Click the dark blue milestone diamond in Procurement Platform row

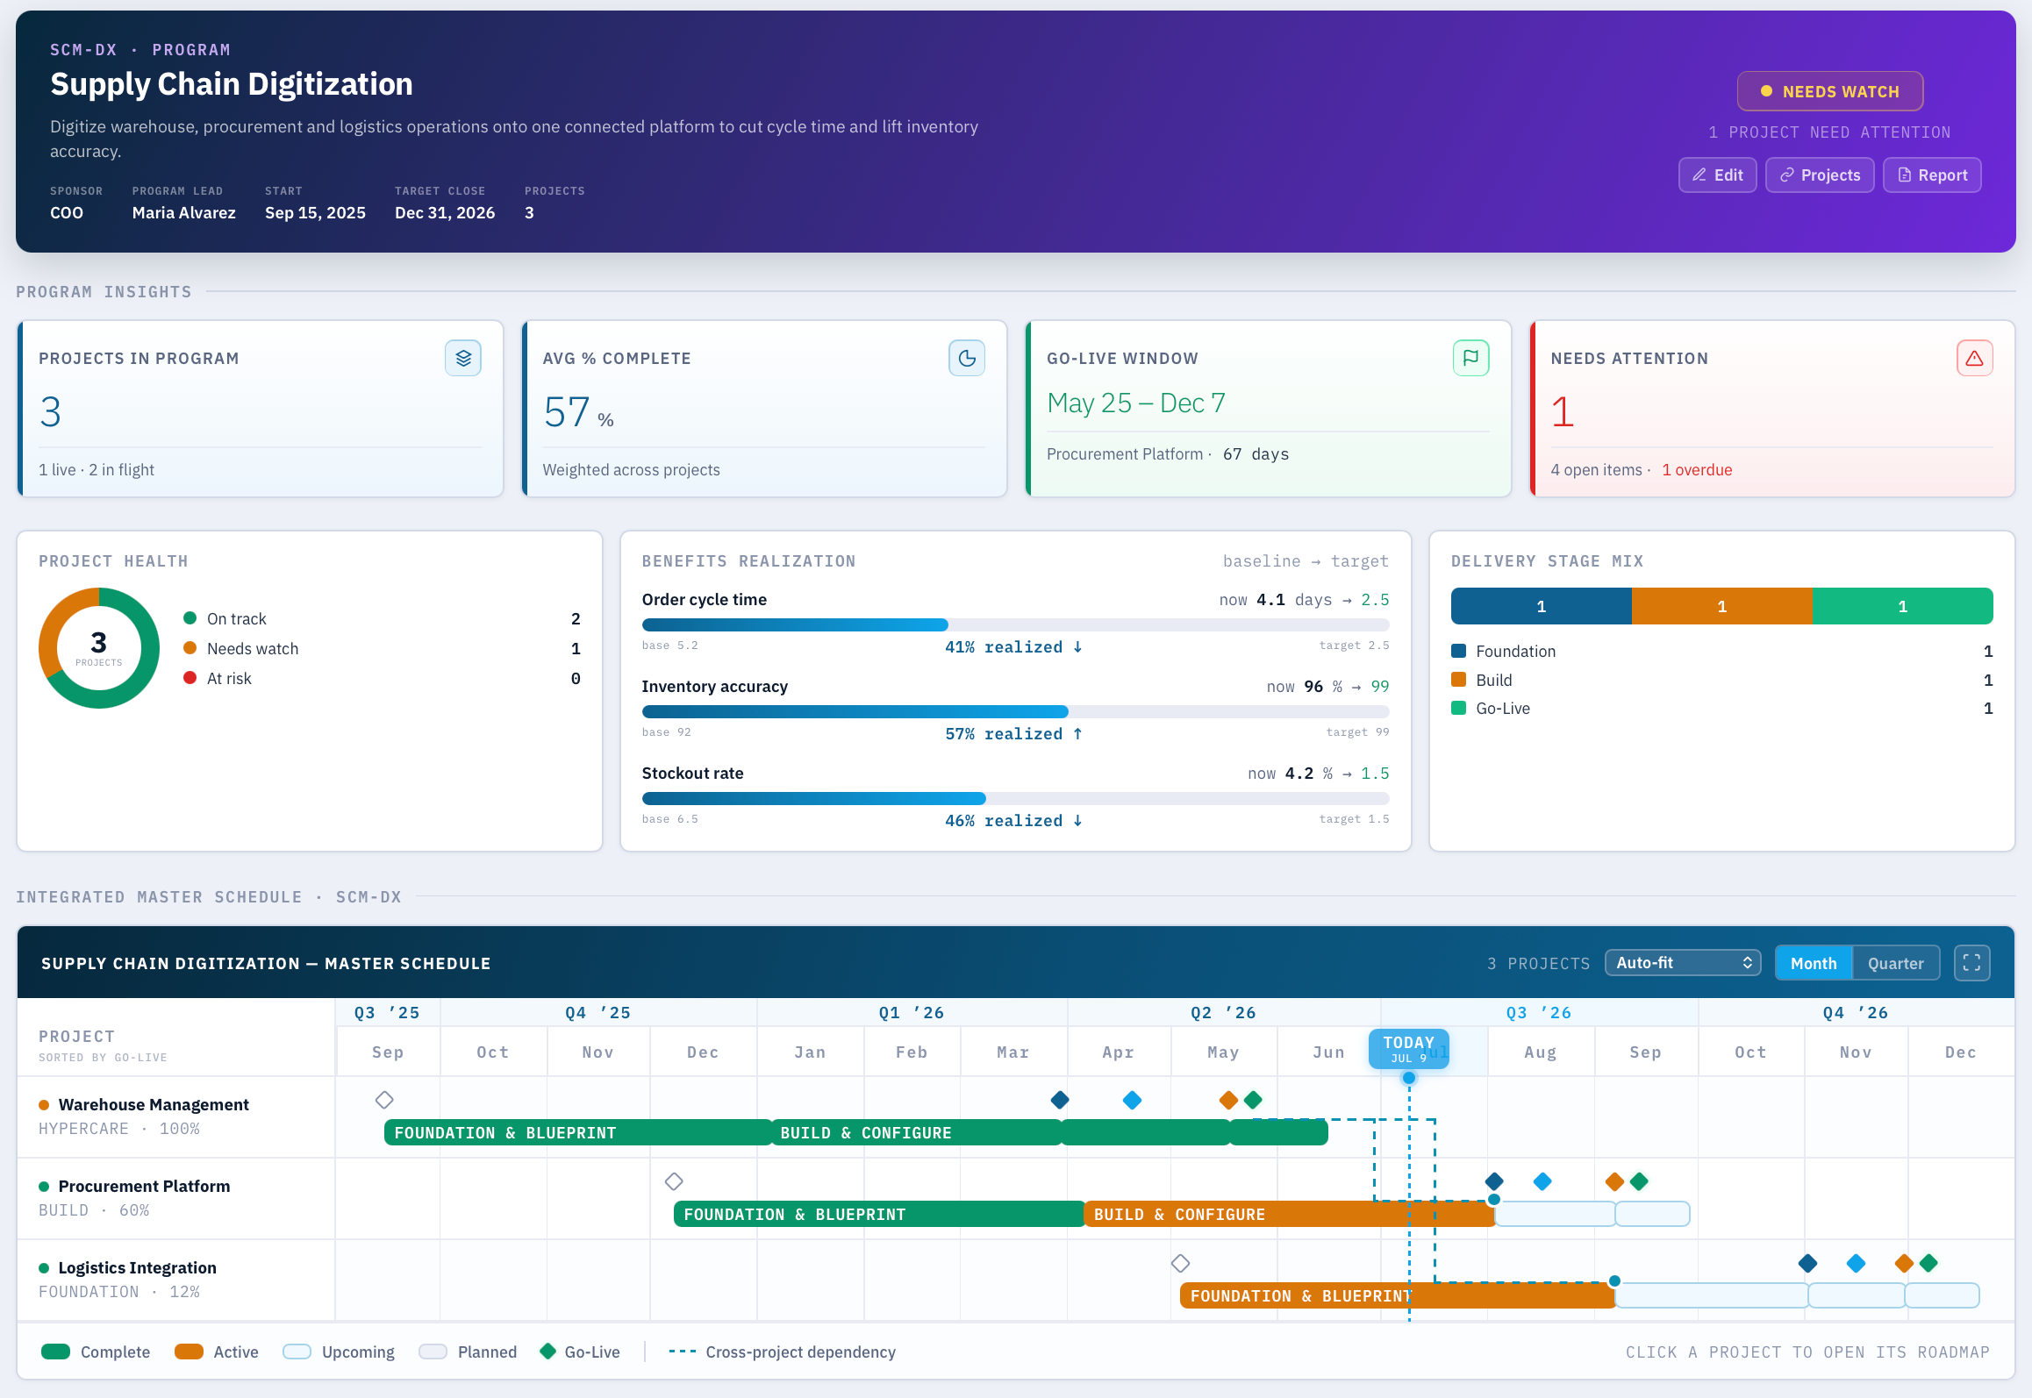1495,1181
